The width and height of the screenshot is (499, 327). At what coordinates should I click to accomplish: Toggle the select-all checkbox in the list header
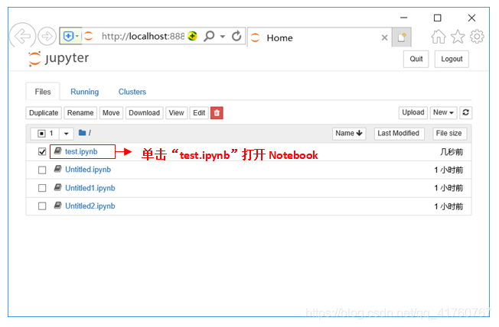coord(41,134)
